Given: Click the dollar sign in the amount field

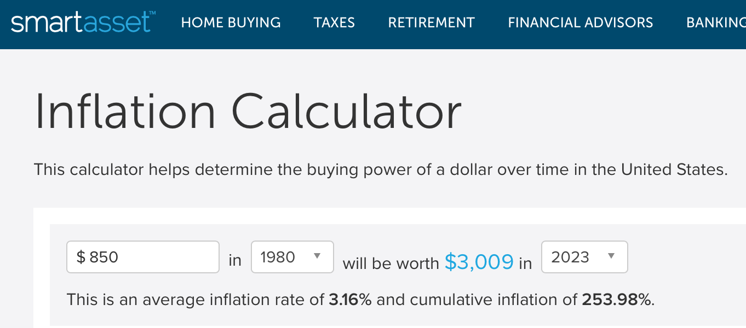Looking at the screenshot, I should coord(81,257).
